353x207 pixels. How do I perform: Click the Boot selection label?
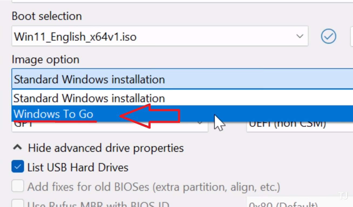47,16
